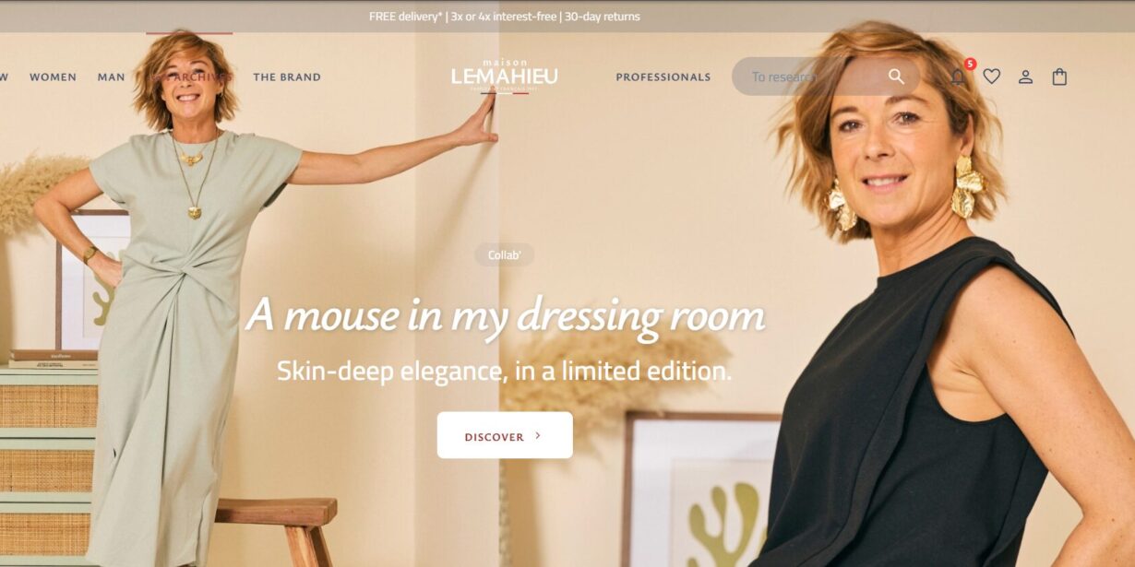Open the user account icon
This screenshot has width=1135, height=567.
coord(1025,77)
